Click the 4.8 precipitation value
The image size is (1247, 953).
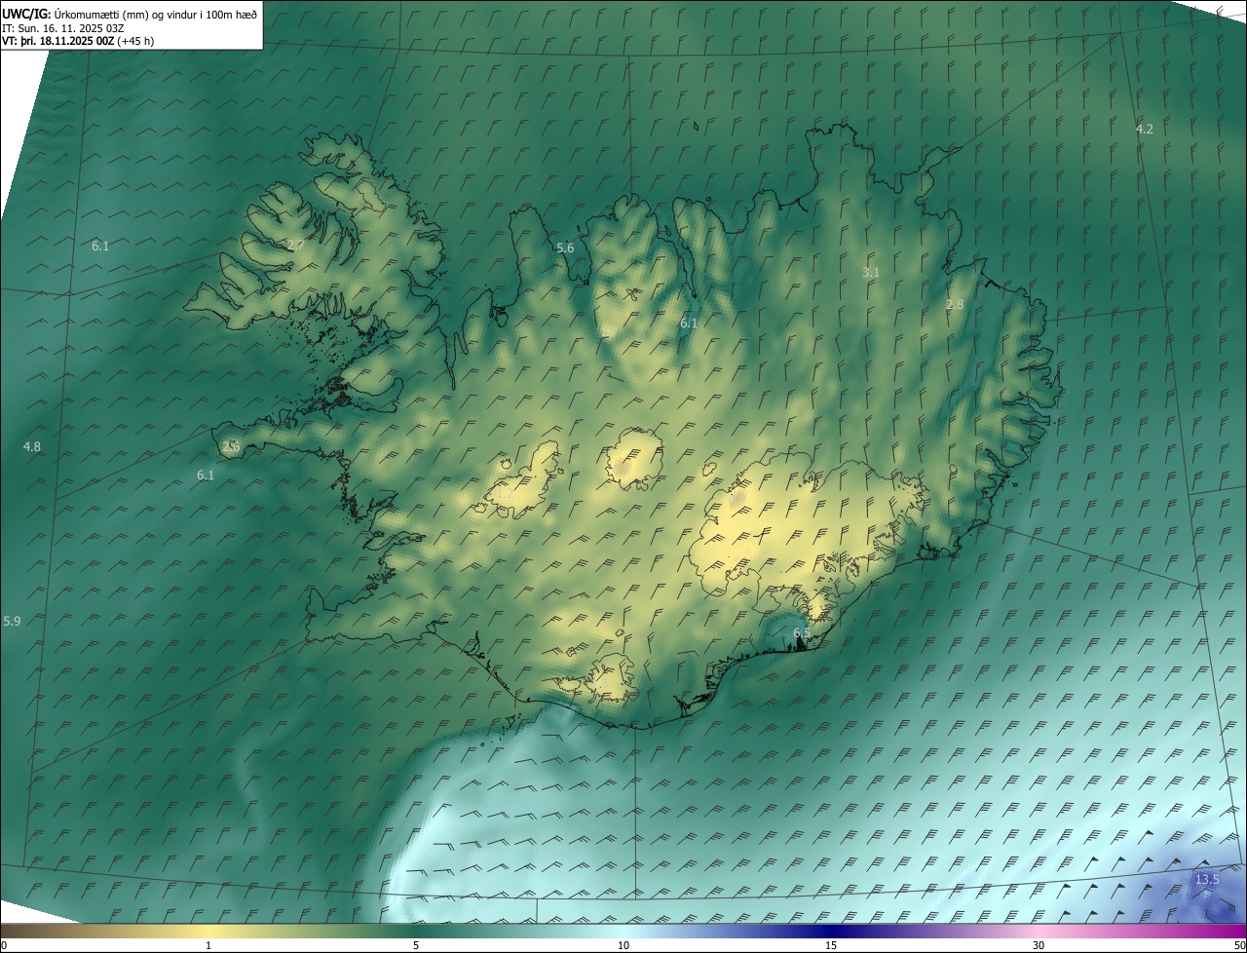32,447
